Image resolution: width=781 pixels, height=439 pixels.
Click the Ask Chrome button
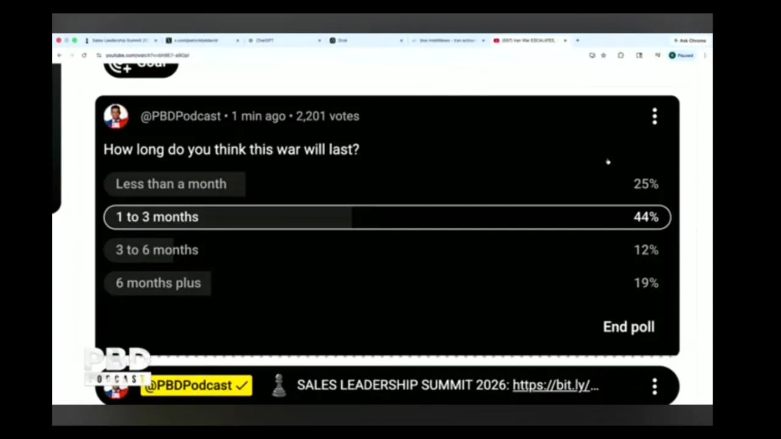tap(689, 40)
